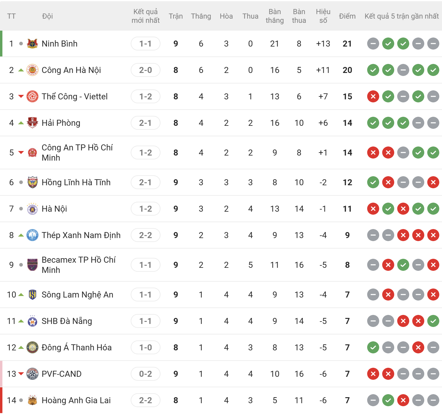This screenshot has width=442, height=414.
Task: Open PVF-CAND's latest 0-2 result
Action: coord(145,374)
